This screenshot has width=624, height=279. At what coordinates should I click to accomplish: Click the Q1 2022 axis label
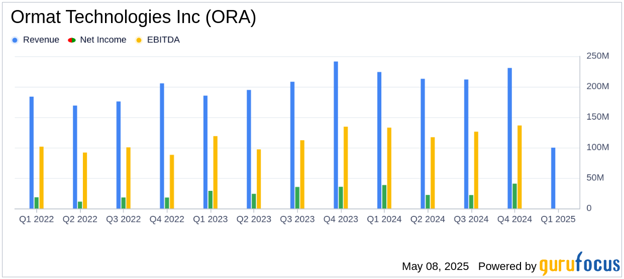tap(37, 219)
